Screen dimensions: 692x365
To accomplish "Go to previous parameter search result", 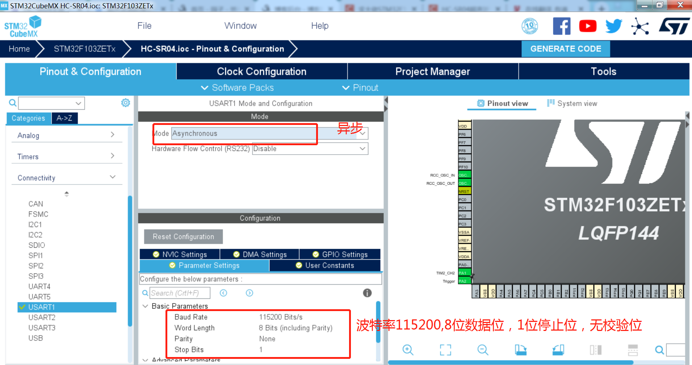I will pos(223,293).
